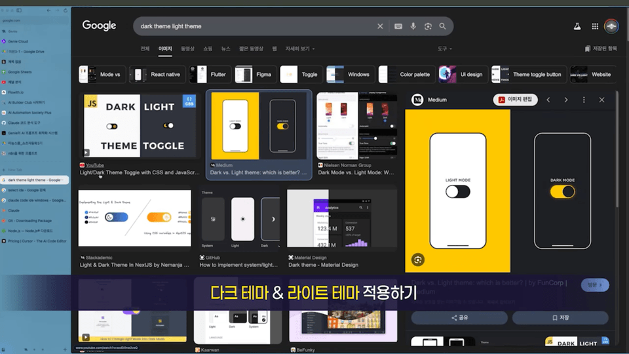Click the 이미지 편집 button
The width and height of the screenshot is (629, 354).
pos(515,100)
